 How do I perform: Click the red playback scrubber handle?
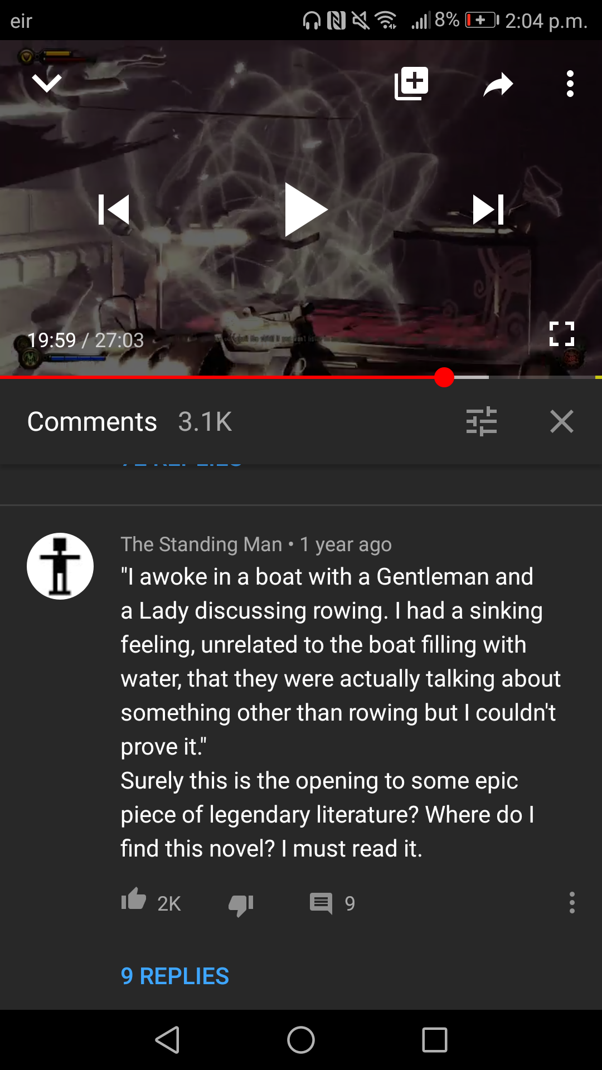444,377
